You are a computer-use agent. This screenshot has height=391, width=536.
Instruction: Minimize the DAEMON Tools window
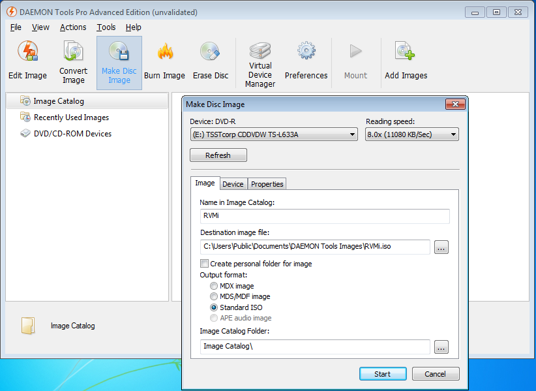[x=475, y=12]
